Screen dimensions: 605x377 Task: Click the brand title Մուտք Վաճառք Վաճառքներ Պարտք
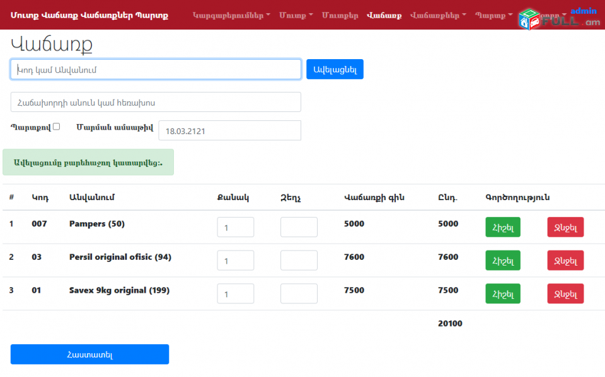(x=89, y=15)
